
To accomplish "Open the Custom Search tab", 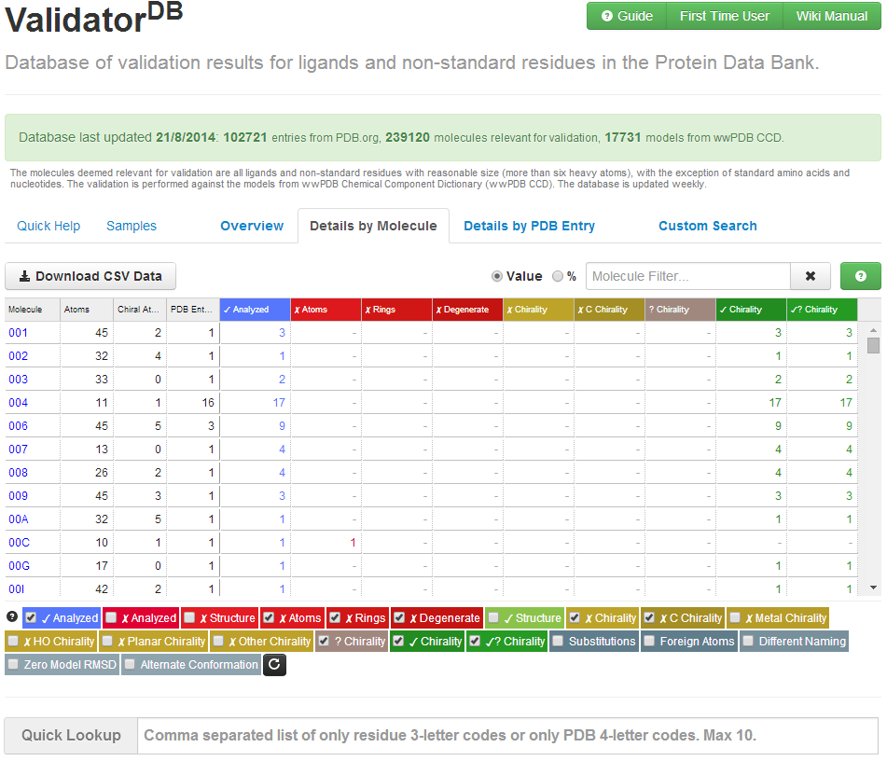I will pos(708,226).
